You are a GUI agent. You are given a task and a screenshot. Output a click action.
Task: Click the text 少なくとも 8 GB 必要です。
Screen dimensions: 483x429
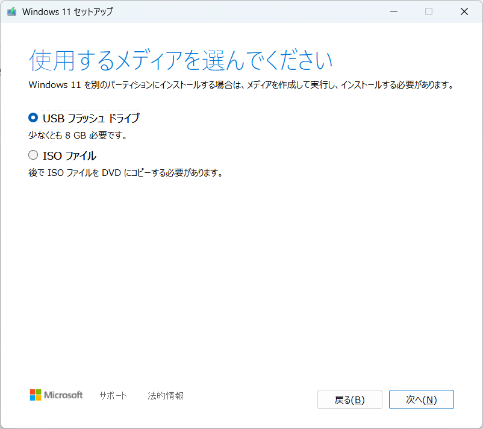coord(78,136)
